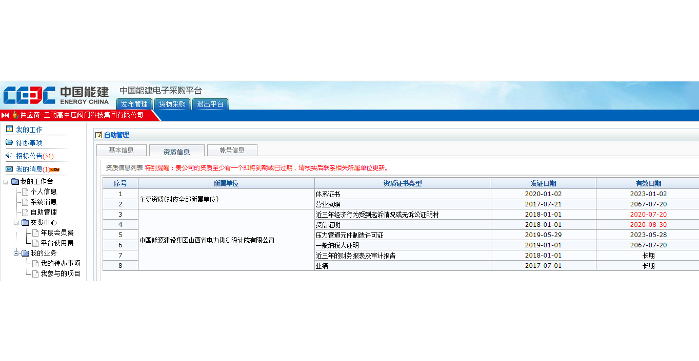The width and height of the screenshot is (699, 361).
Task: Switch to the 资质信息 tab
Action: [177, 151]
